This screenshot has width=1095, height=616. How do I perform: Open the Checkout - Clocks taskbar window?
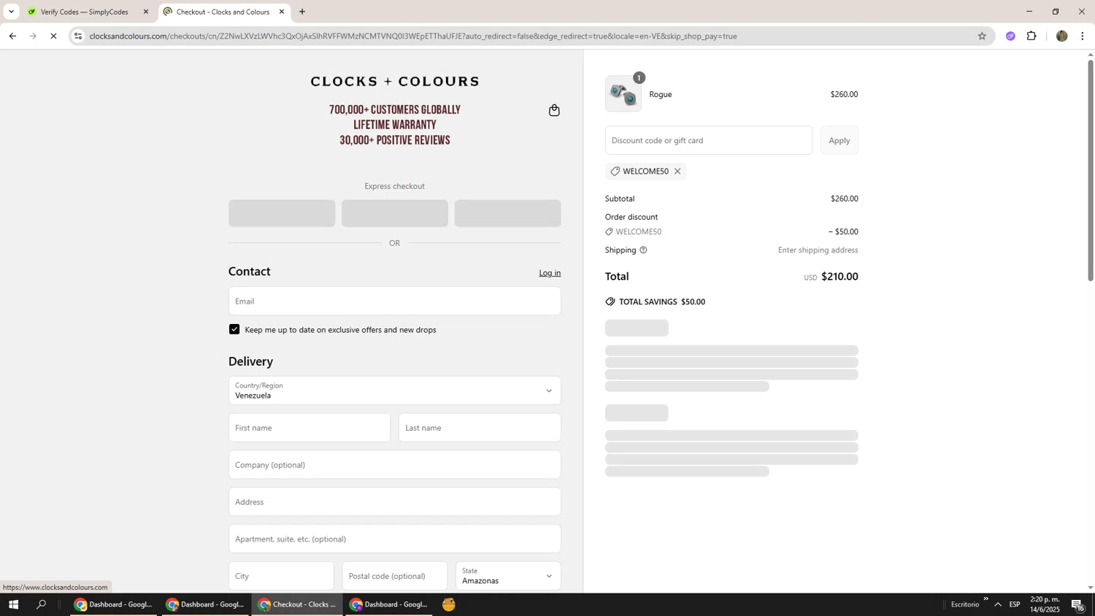pyautogui.click(x=297, y=604)
